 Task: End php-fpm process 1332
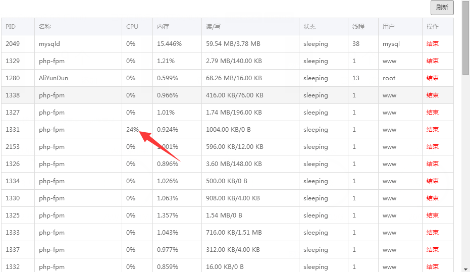(432, 266)
